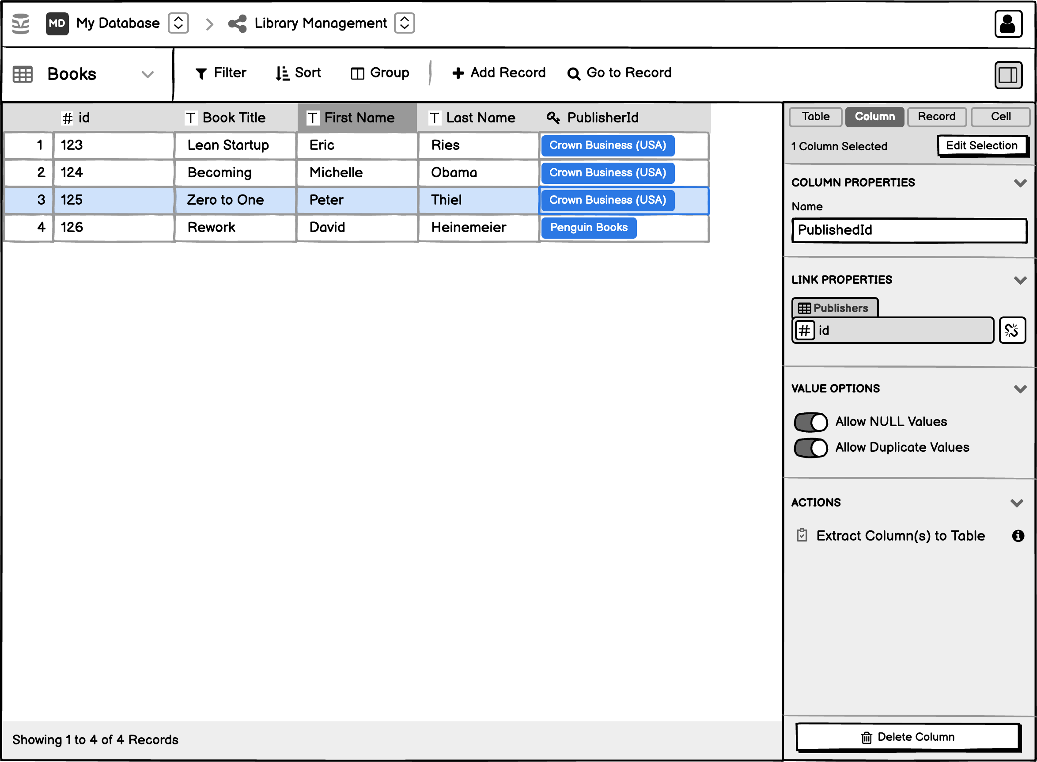
Task: Select the First Name column header
Action: (357, 118)
